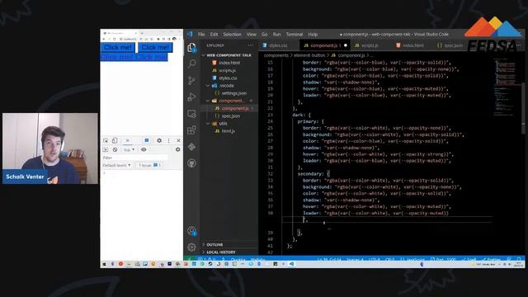
Task: Show more DevTools tabs (>>)
Action: [127, 140]
